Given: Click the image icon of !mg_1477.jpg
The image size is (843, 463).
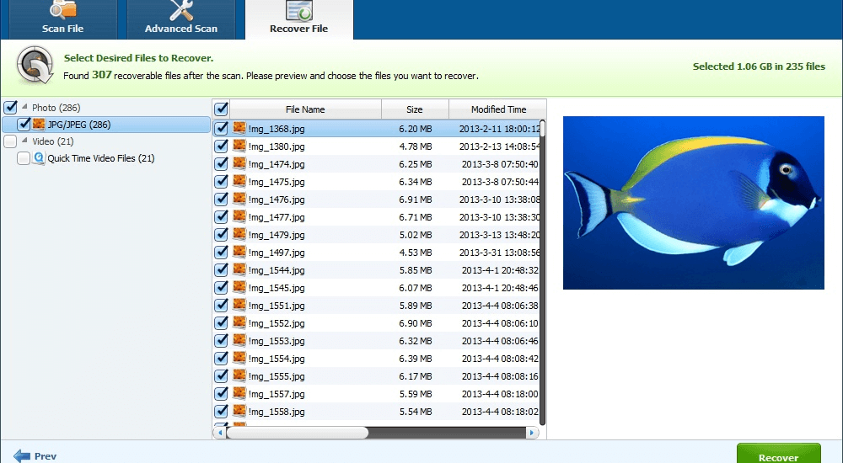Looking at the screenshot, I should [239, 216].
